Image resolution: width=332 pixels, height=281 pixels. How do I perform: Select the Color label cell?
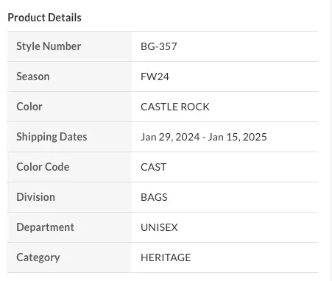tap(69, 107)
